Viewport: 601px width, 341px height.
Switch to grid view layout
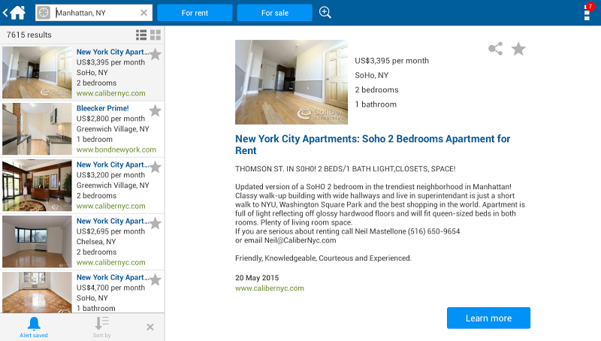pos(156,35)
